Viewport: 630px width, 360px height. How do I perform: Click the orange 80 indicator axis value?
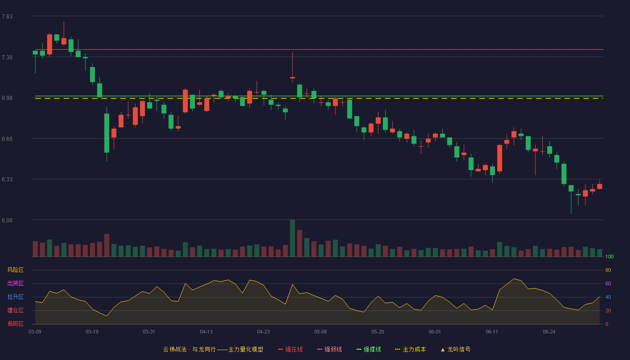[608, 270]
